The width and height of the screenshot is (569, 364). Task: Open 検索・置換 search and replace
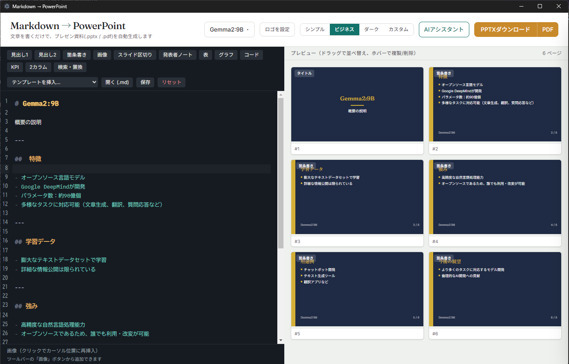click(70, 67)
